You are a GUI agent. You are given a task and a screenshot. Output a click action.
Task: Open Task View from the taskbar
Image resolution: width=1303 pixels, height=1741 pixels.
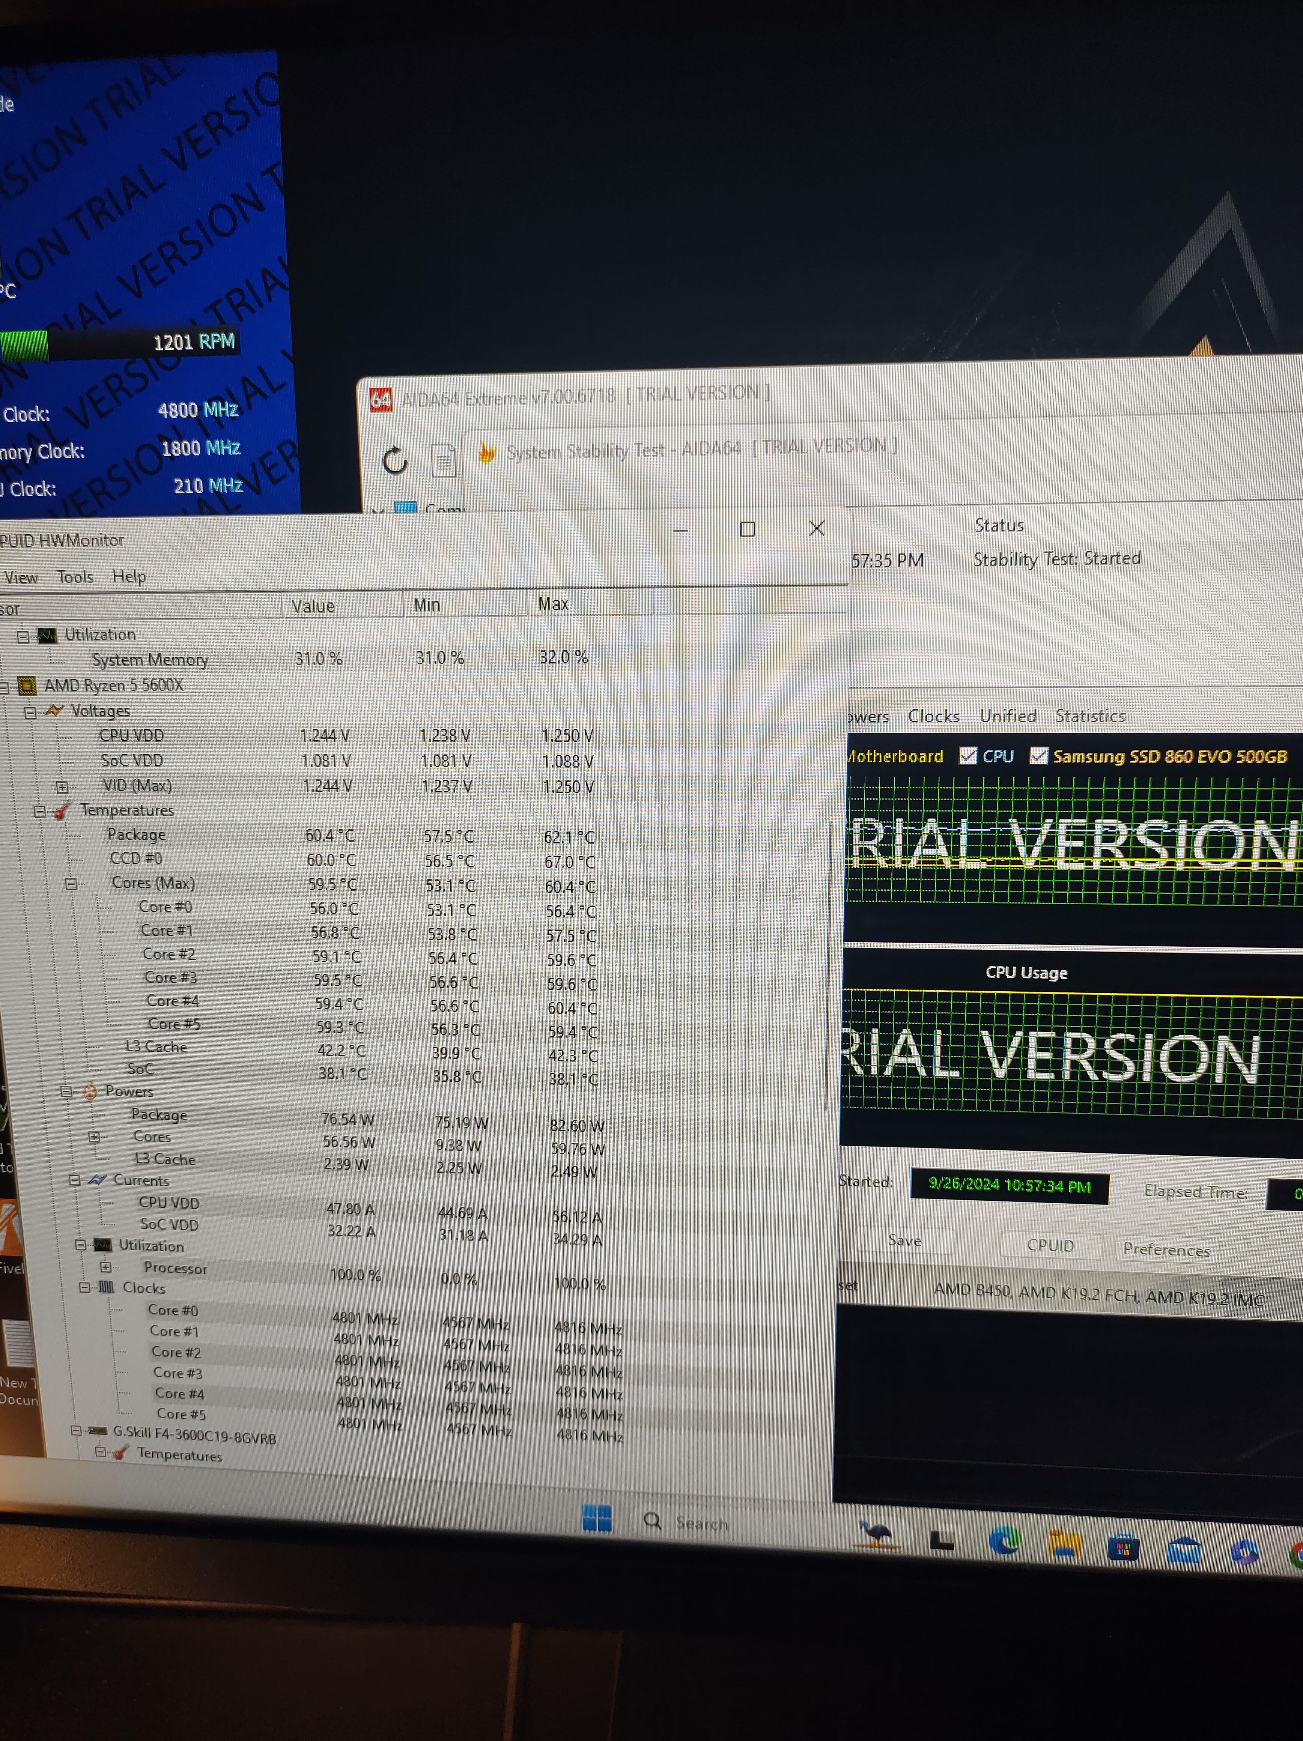click(942, 1539)
